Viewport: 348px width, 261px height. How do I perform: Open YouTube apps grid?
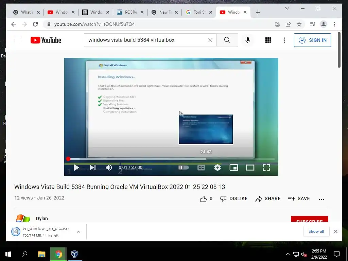(x=268, y=40)
